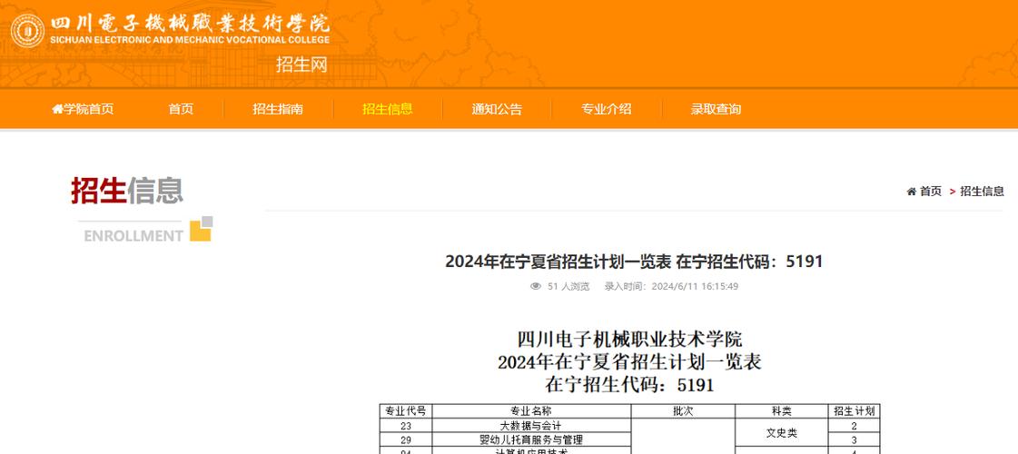This screenshot has height=454, width=1018.
Task: Click the college name banner title
Action: pos(190,29)
